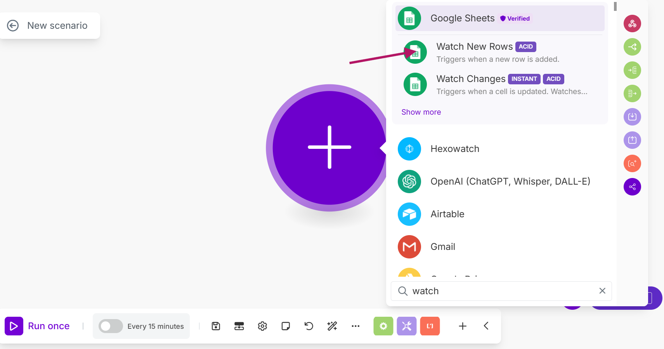Click Show more under Google Sheets

tap(421, 112)
